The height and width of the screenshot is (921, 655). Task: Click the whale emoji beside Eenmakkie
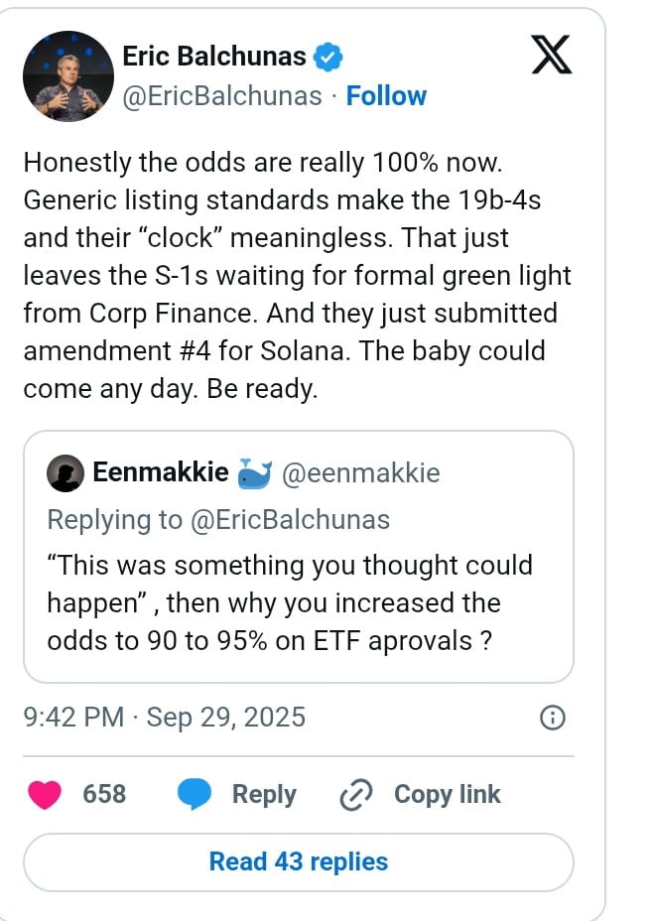(x=255, y=473)
